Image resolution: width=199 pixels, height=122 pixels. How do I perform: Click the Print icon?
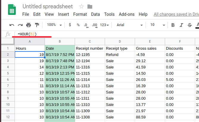(29, 25)
